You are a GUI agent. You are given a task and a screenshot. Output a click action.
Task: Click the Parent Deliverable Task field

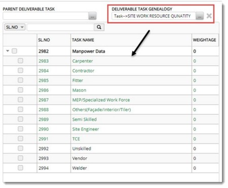pos(46,16)
